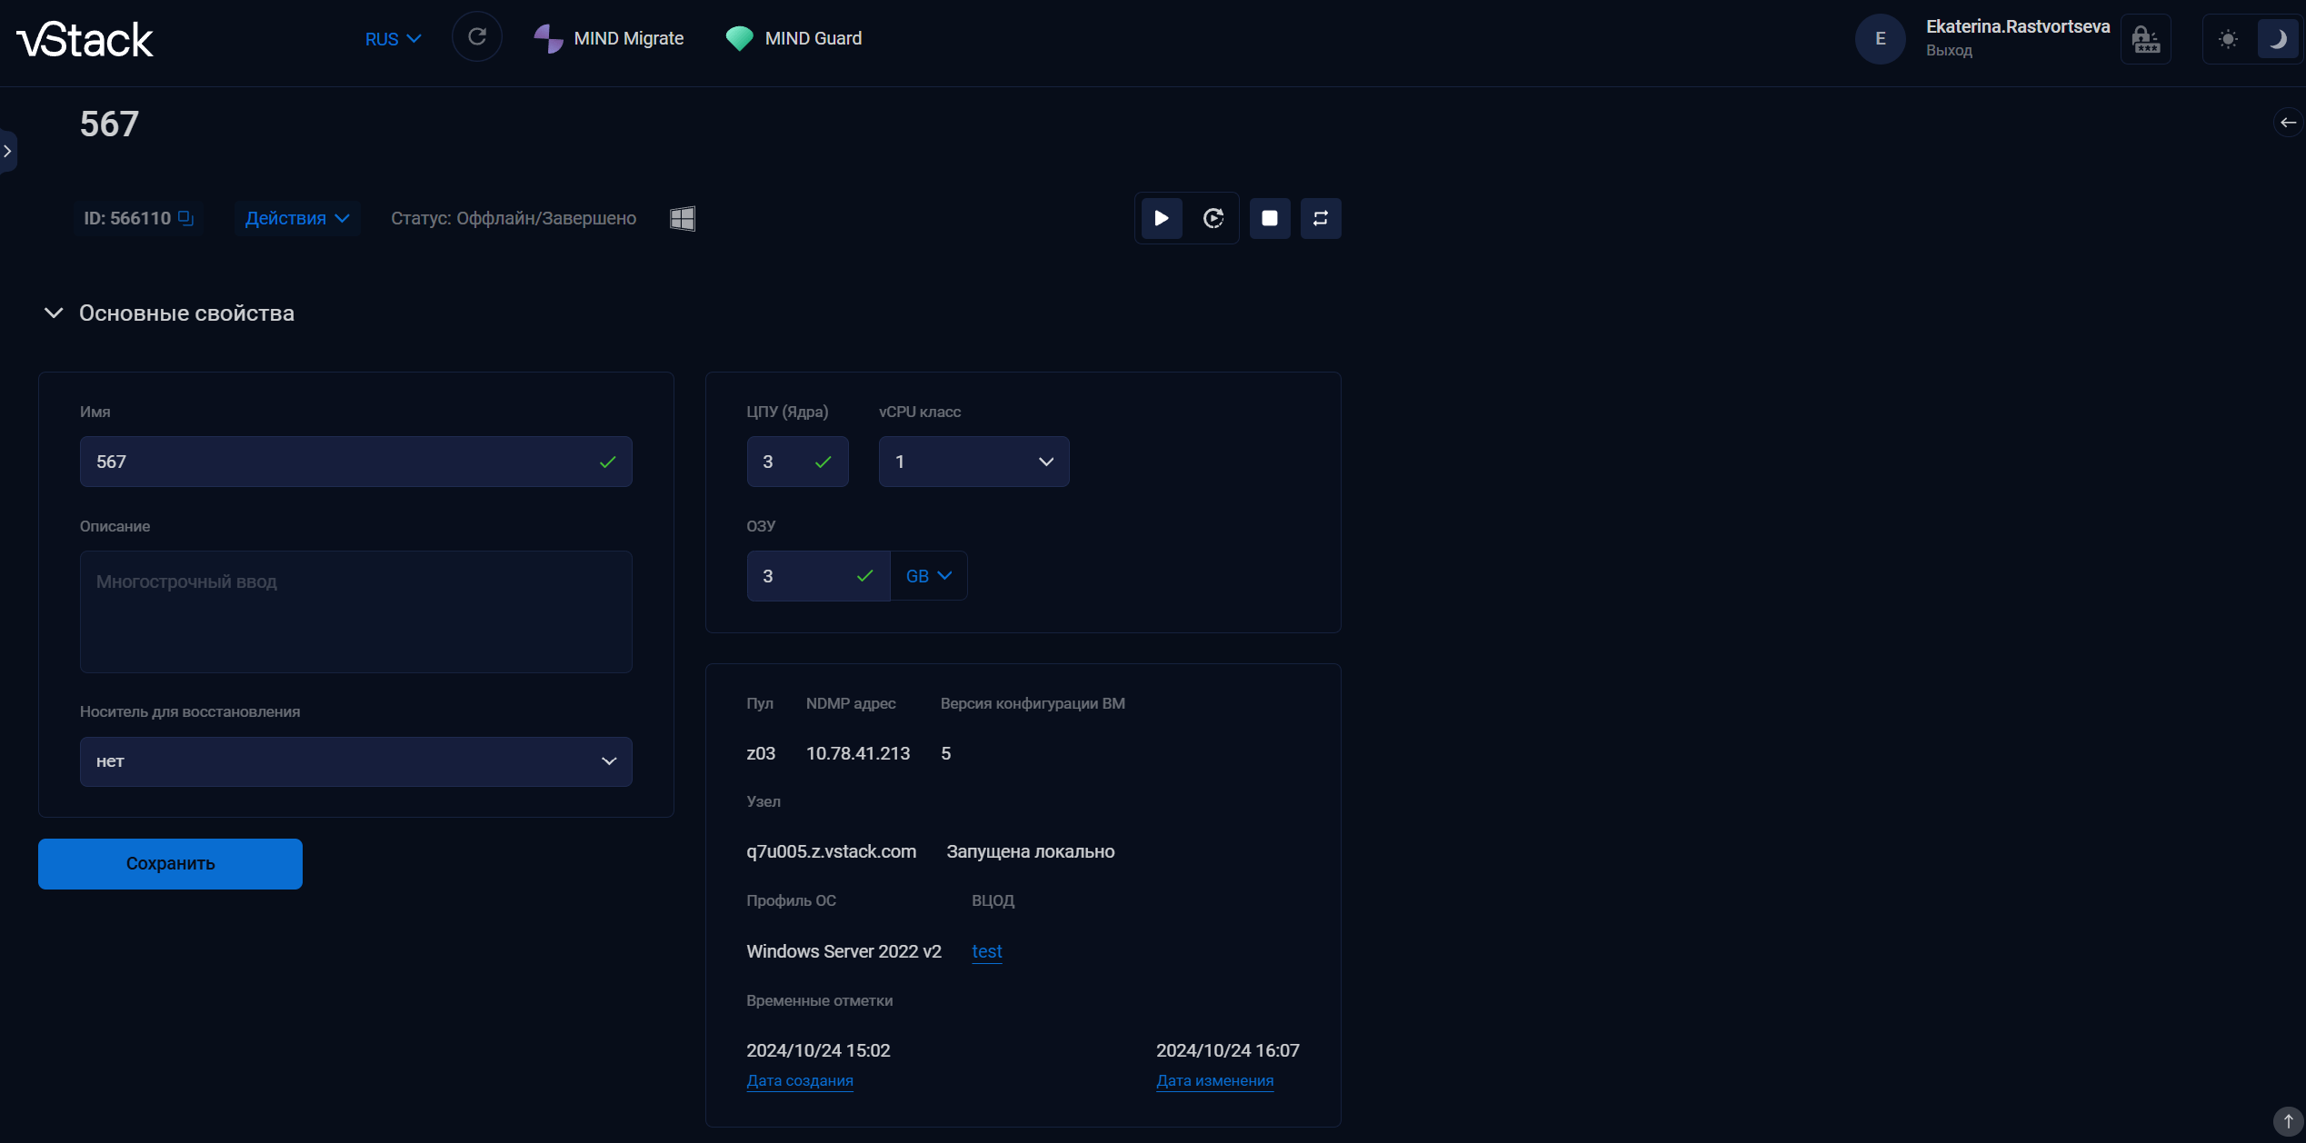2306x1143 pixels.
Task: Click the back arrow icon
Action: pyautogui.click(x=2288, y=123)
